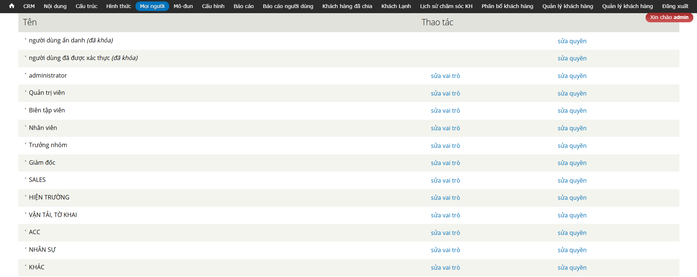Click Đăng xuất to log out

(675, 6)
